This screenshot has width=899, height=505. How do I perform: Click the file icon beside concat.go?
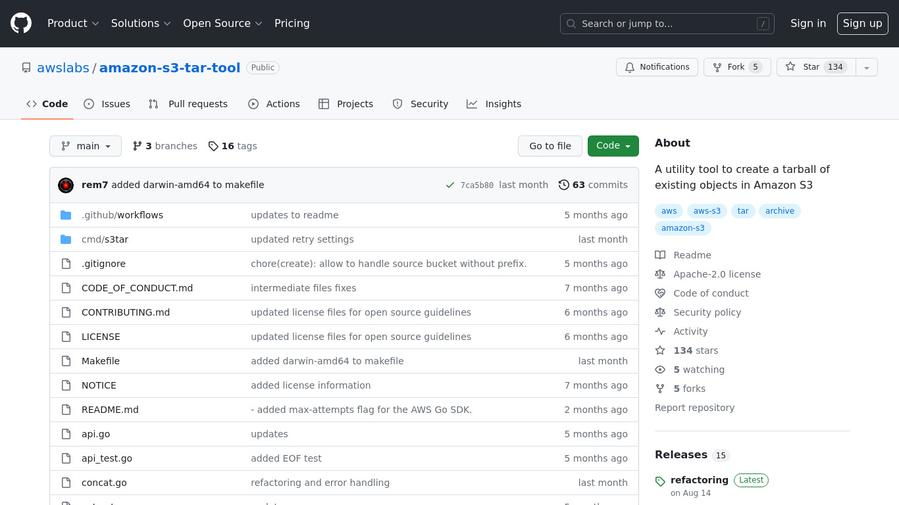point(66,483)
